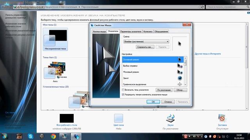Switch to the Кнопки мыши tab

pyautogui.click(x=99, y=31)
